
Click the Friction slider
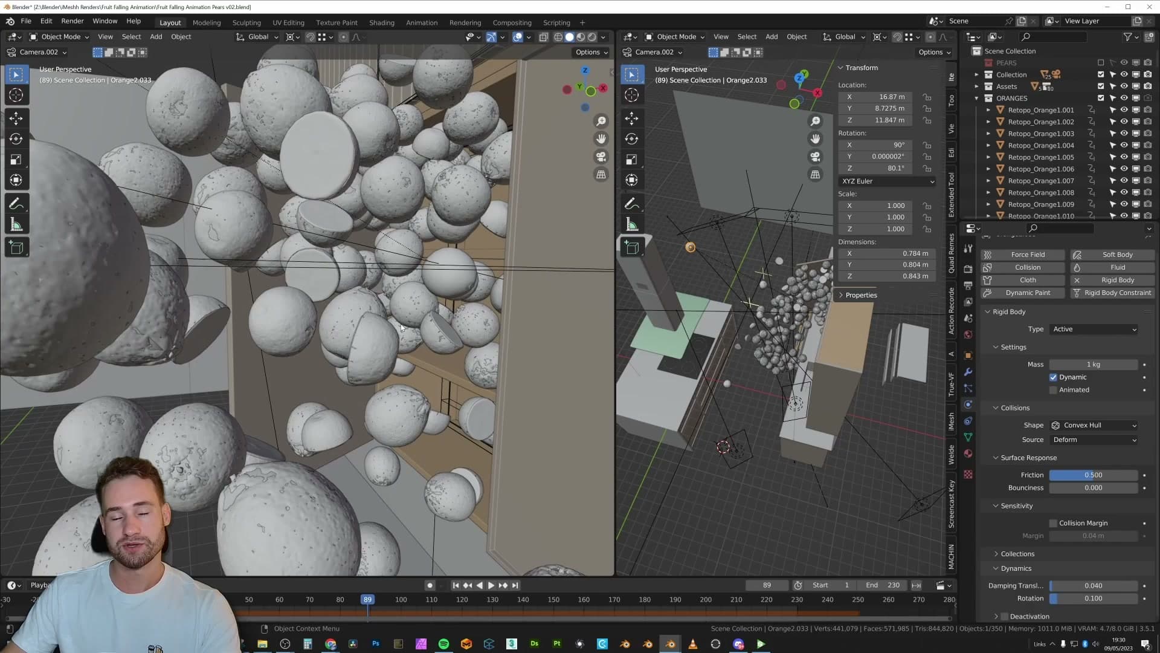coord(1094,475)
